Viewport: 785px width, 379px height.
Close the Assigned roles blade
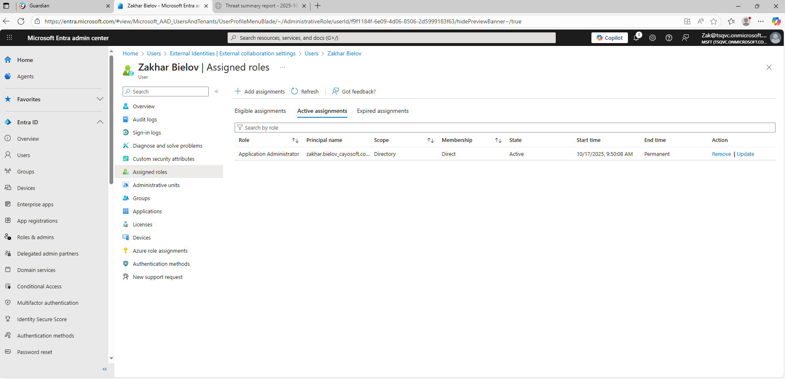(x=769, y=67)
